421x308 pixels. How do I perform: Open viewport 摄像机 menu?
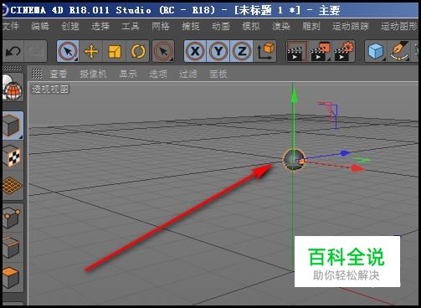(x=93, y=74)
